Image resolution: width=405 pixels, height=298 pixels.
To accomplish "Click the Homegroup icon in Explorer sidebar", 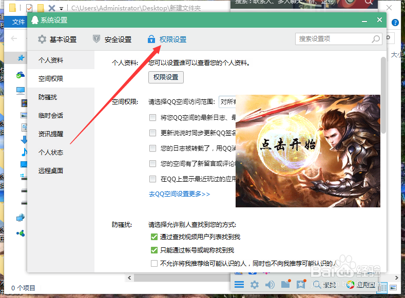I will click(21, 233).
